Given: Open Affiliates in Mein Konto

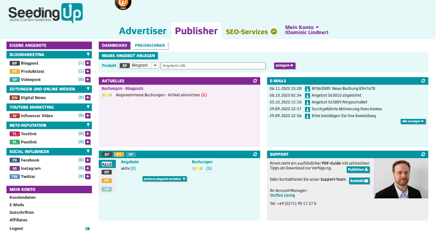Looking at the screenshot, I should [18, 220].
